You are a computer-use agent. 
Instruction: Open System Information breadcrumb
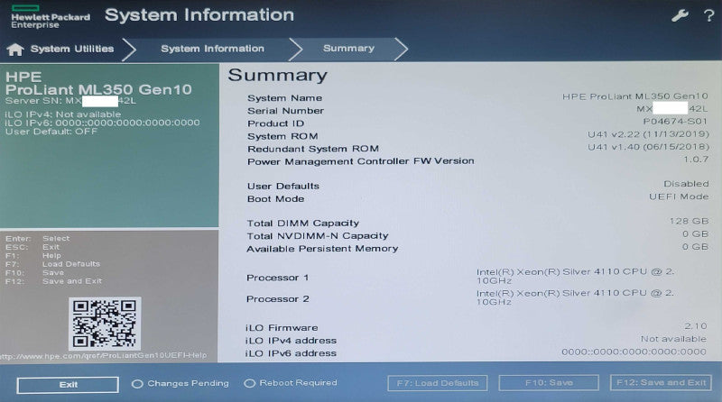pos(212,49)
